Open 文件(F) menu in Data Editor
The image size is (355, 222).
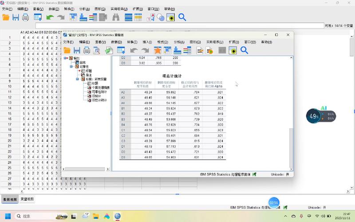(x=7, y=9)
